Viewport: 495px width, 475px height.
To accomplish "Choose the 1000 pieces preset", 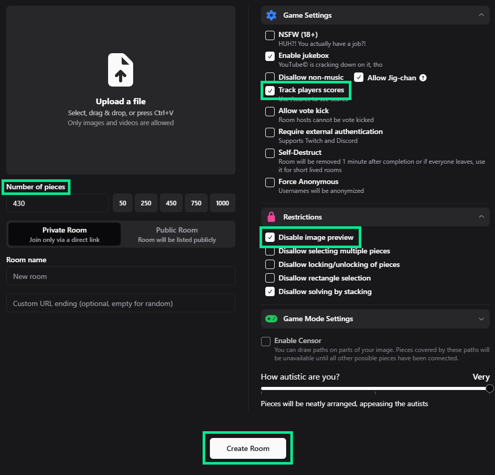I will pos(222,203).
